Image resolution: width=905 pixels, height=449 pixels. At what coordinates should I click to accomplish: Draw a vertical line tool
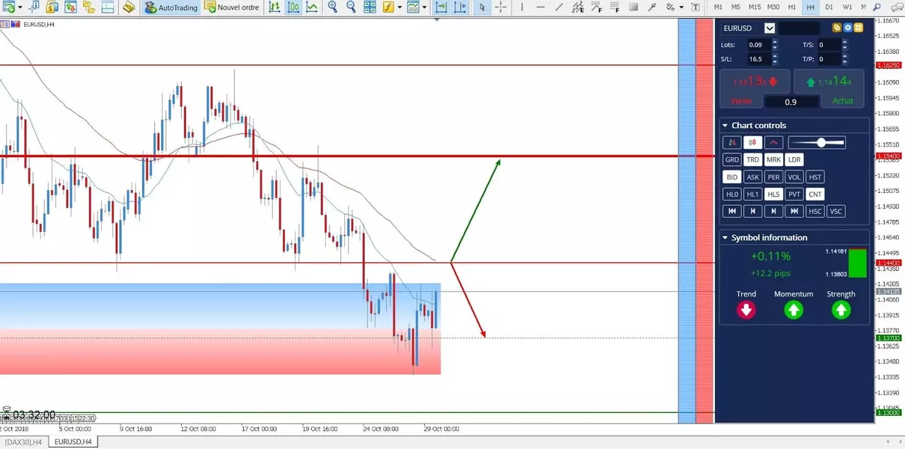pos(522,7)
